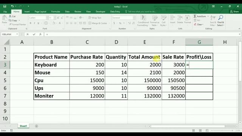Open the Font name dropdown
Image resolution: width=242 pixels, height=136 pixels.
point(47,18)
